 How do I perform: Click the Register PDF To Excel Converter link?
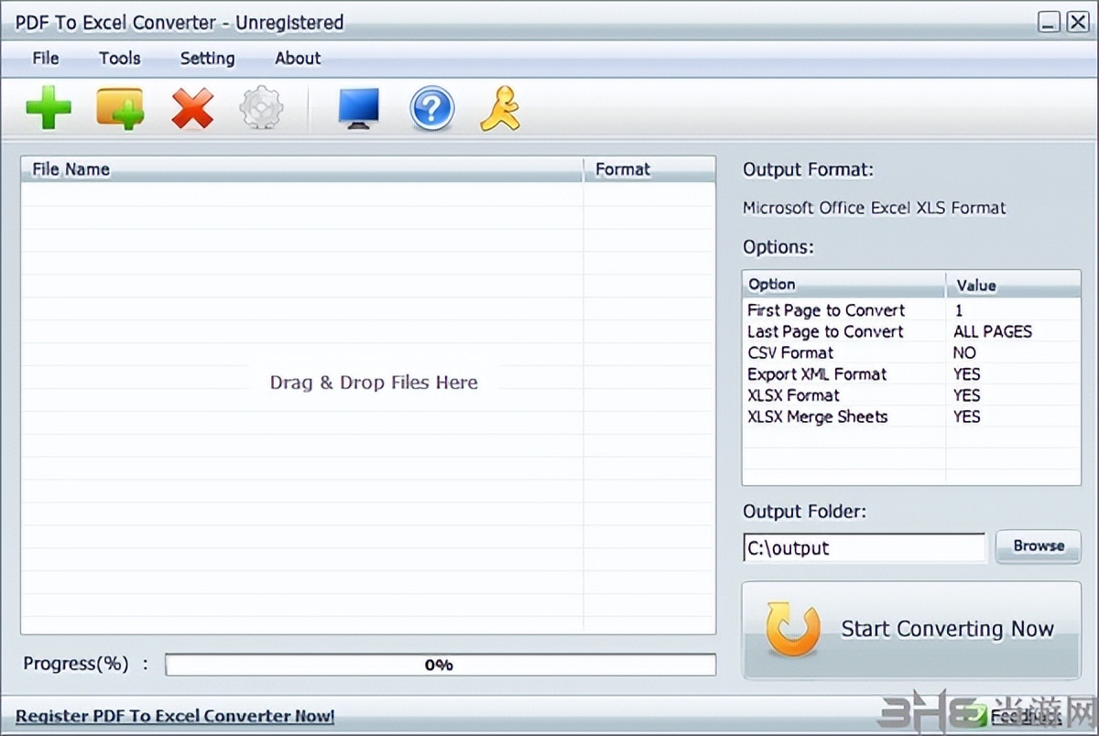pyautogui.click(x=175, y=716)
